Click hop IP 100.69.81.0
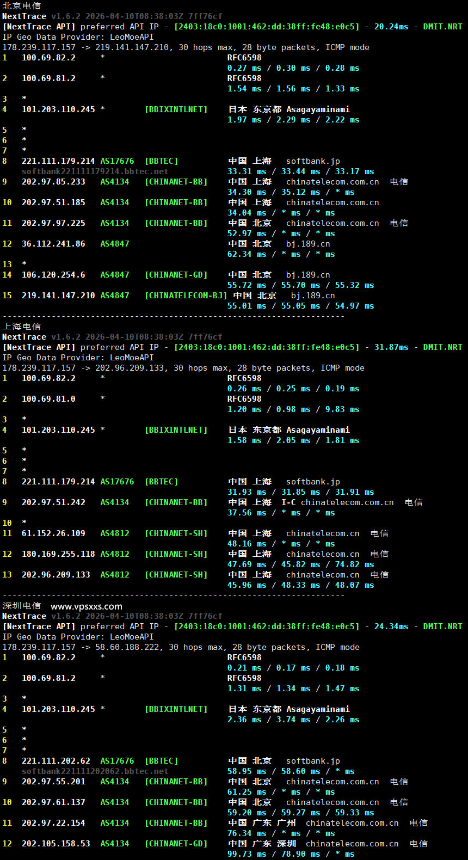 point(48,399)
